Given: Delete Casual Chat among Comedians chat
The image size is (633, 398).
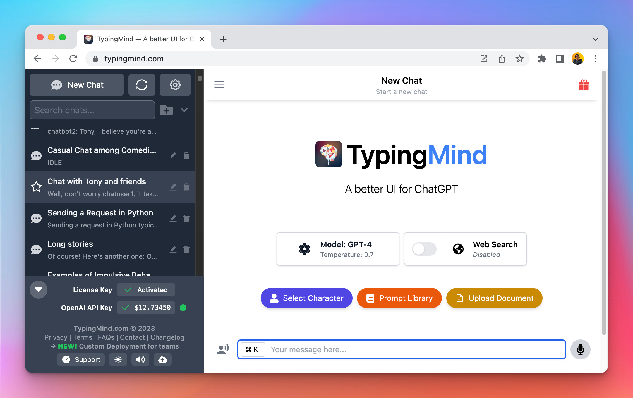Looking at the screenshot, I should (186, 156).
